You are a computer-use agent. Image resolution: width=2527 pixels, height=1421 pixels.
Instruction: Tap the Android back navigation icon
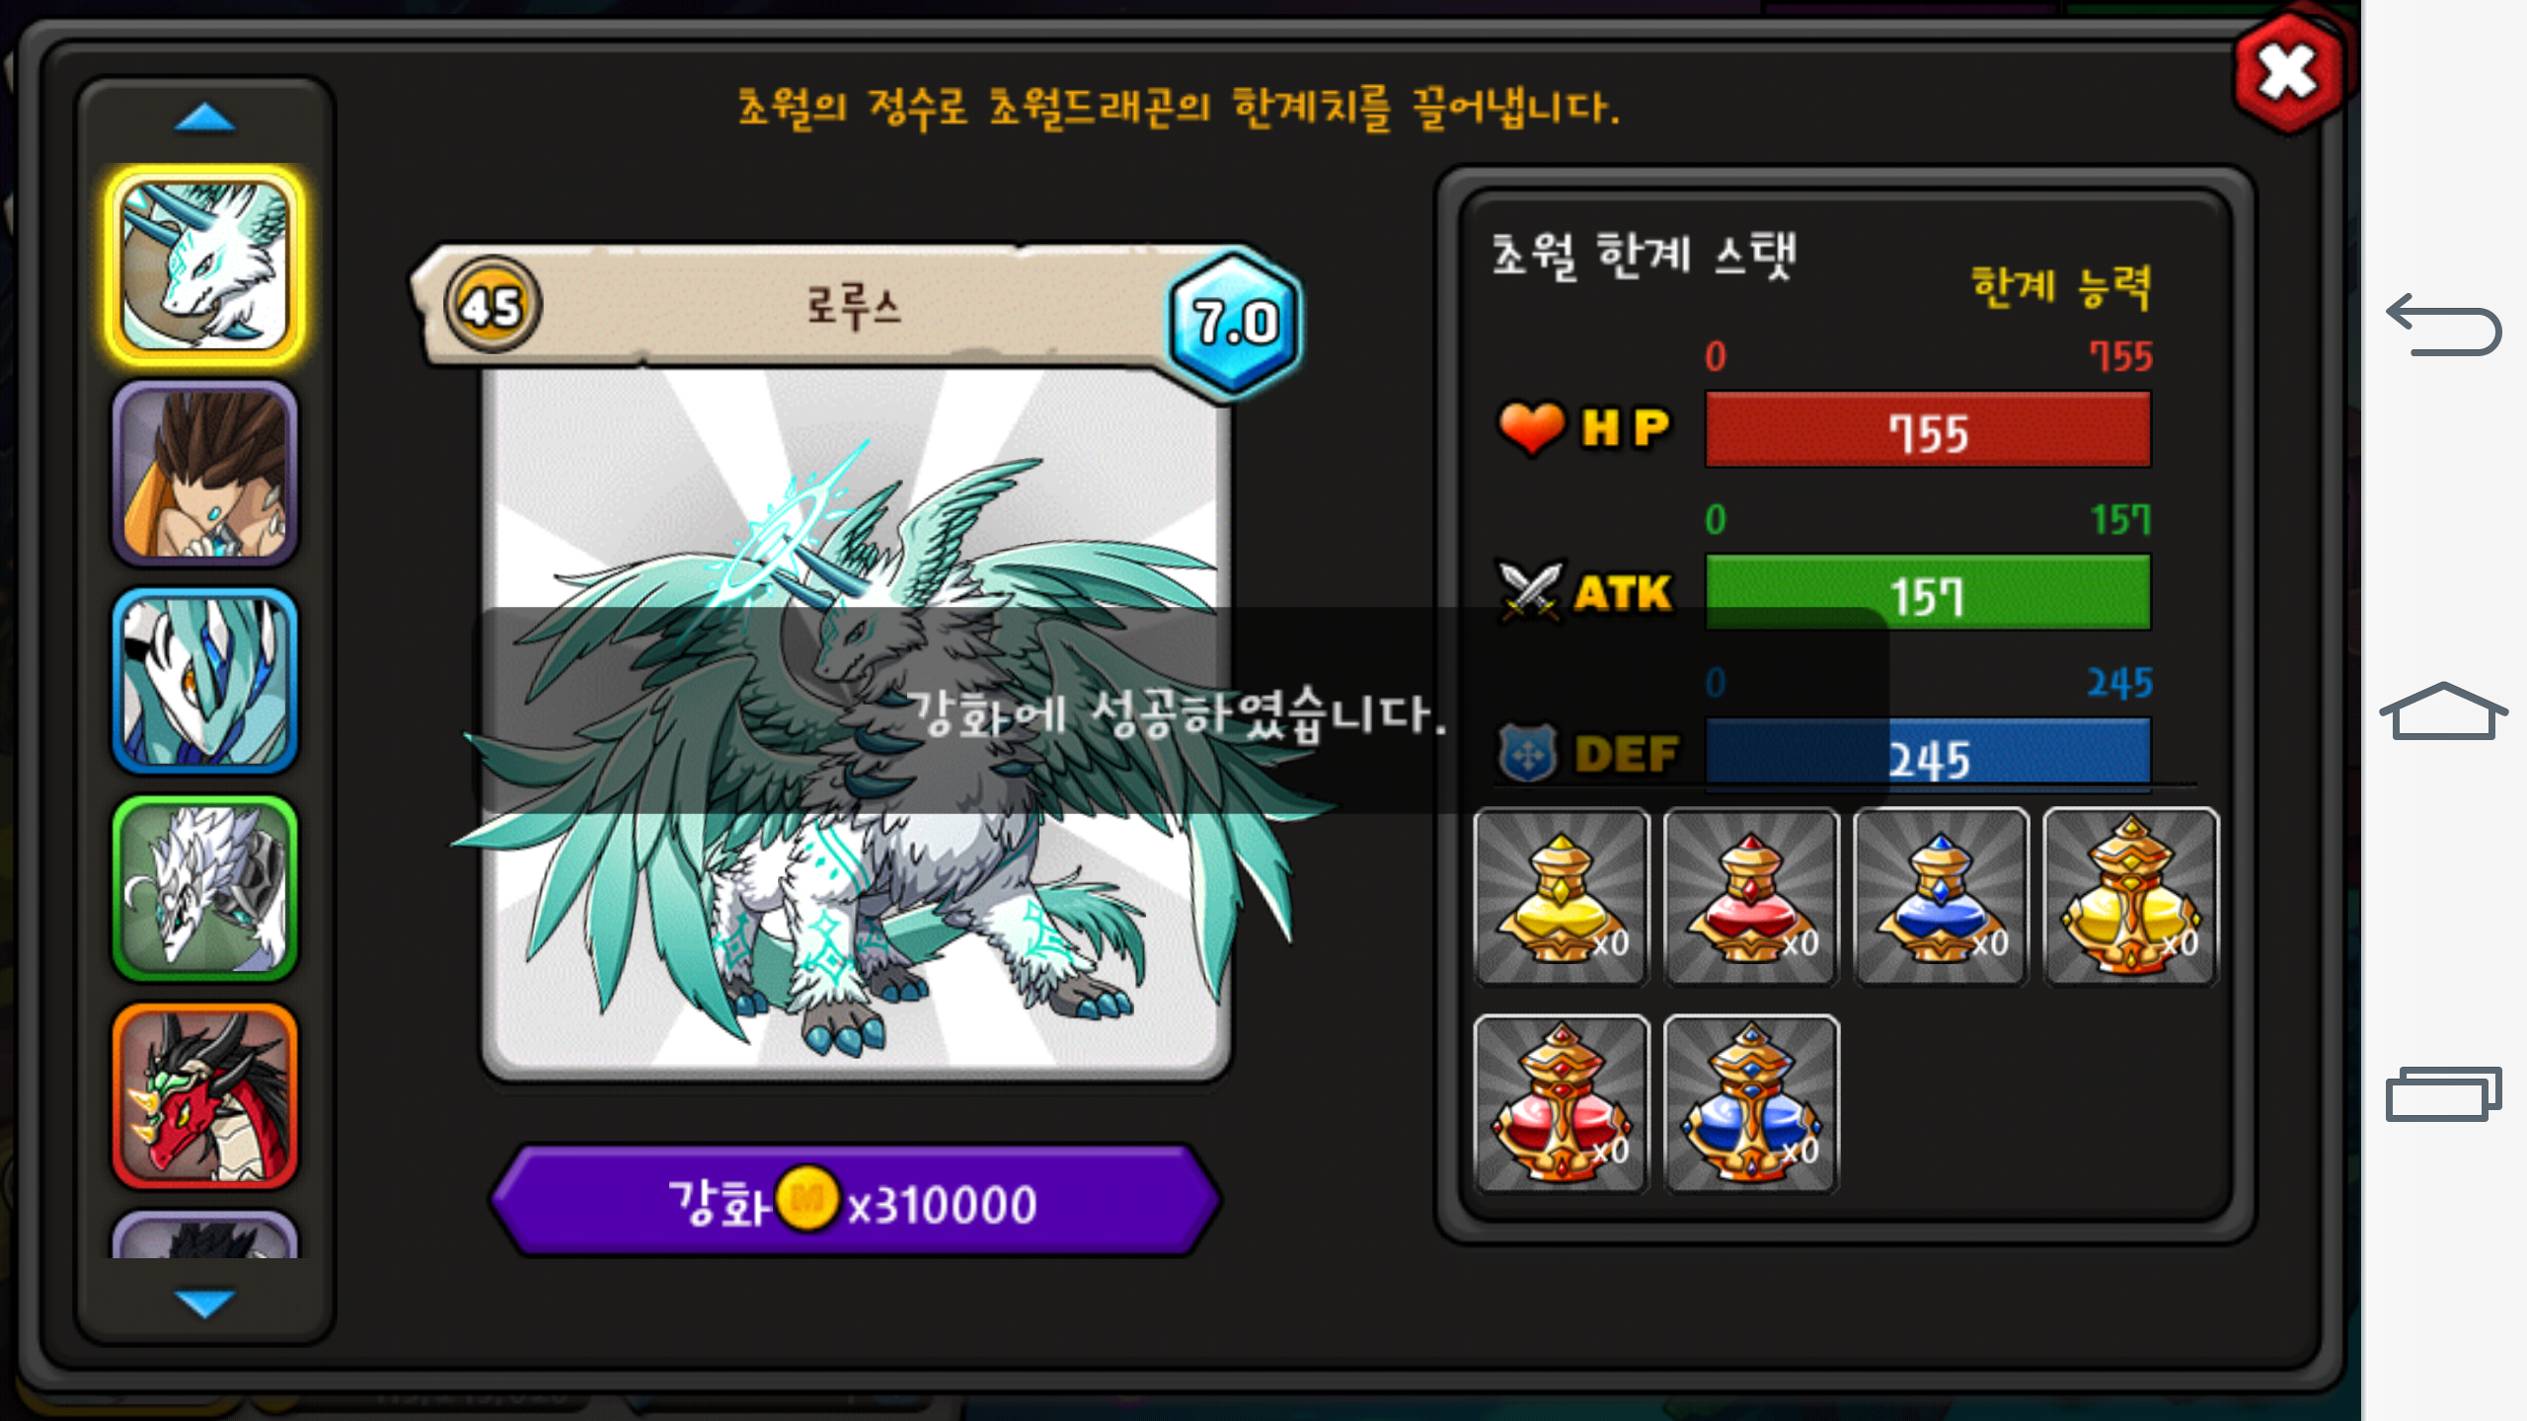pos(2443,324)
